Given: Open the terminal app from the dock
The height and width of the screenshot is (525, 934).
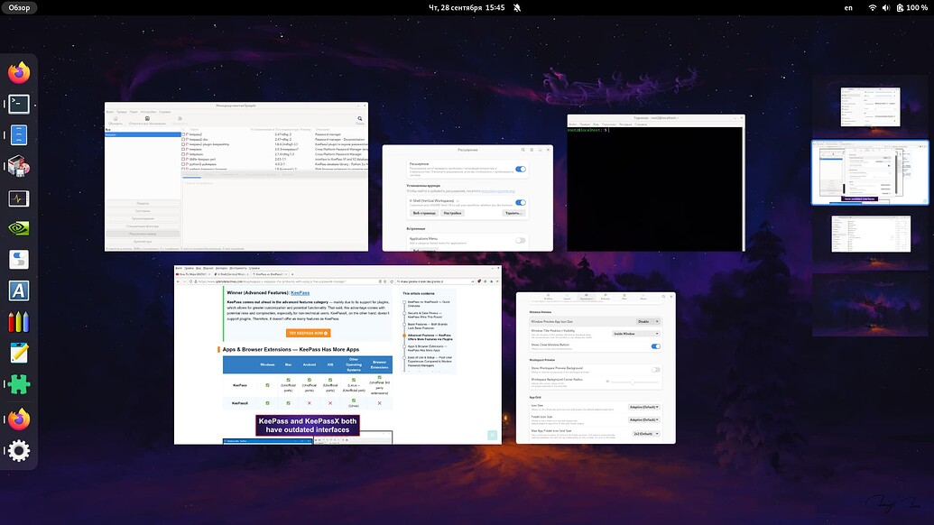Looking at the screenshot, I should (x=18, y=103).
